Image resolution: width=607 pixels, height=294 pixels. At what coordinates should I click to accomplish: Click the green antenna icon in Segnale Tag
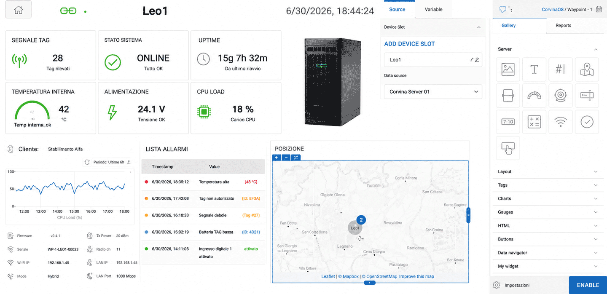point(19,61)
